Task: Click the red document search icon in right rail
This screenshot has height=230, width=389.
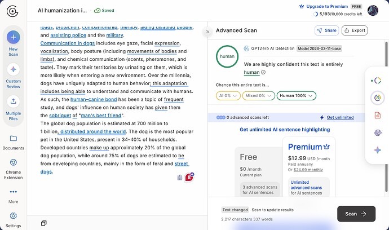Action: [377, 116]
